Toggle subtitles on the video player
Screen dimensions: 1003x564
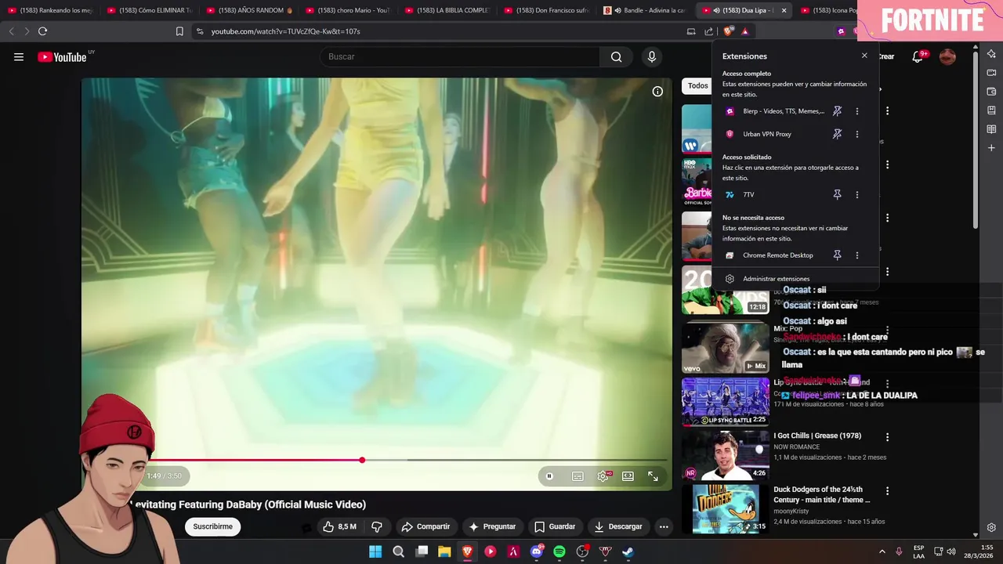coord(578,476)
